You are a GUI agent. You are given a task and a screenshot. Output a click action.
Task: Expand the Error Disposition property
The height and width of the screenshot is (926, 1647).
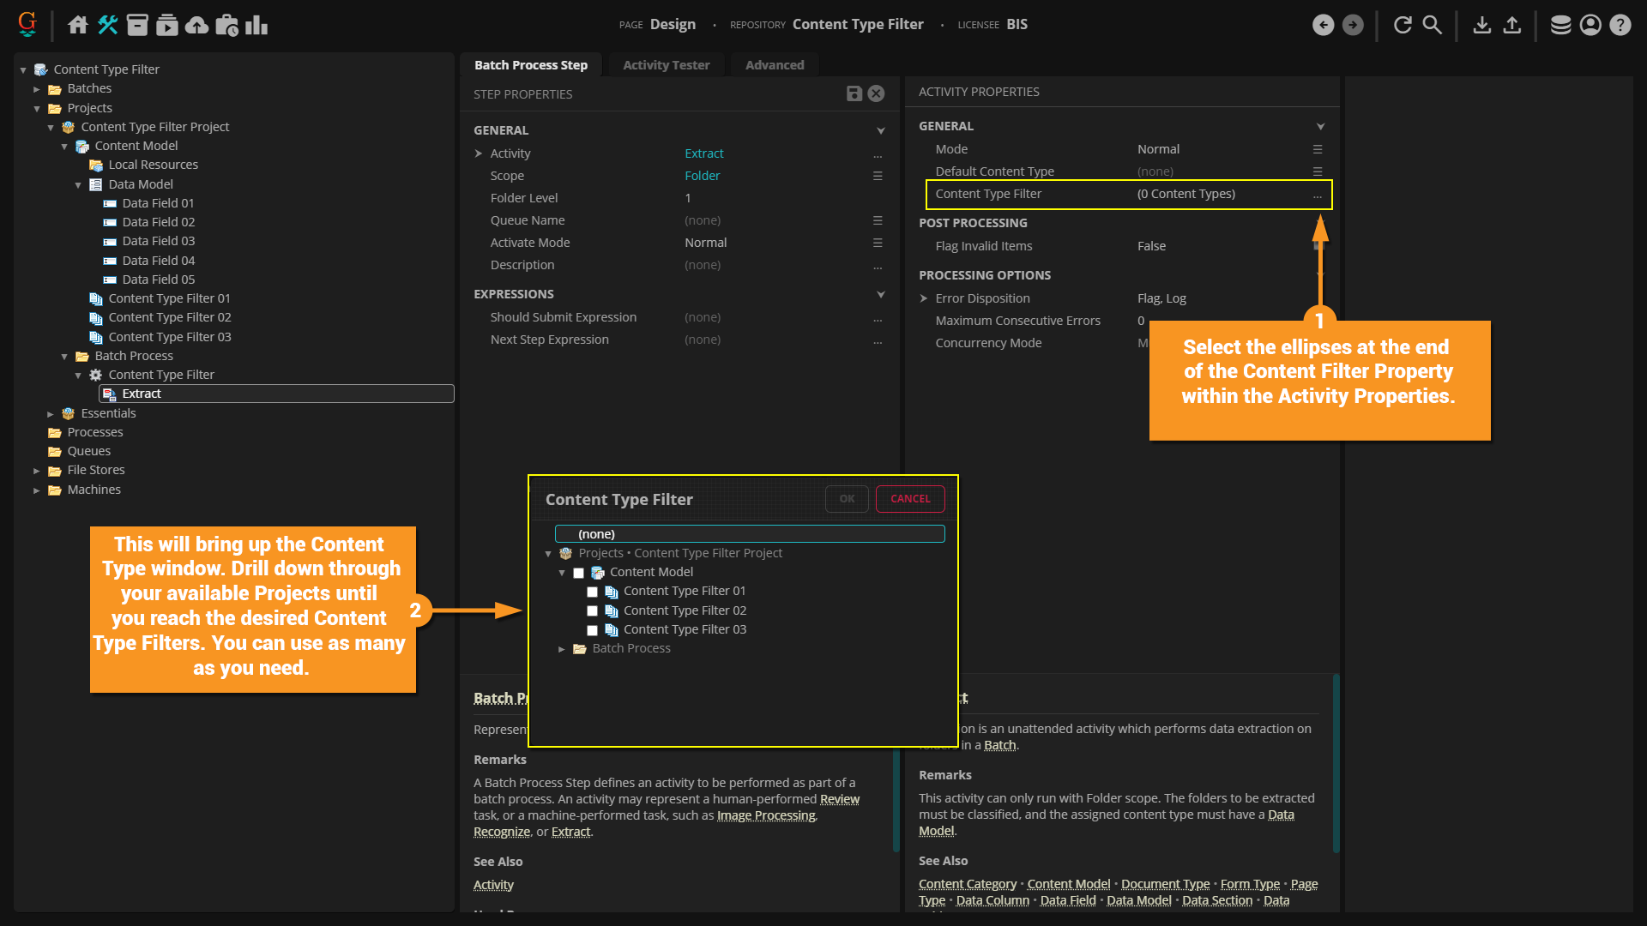coord(924,298)
